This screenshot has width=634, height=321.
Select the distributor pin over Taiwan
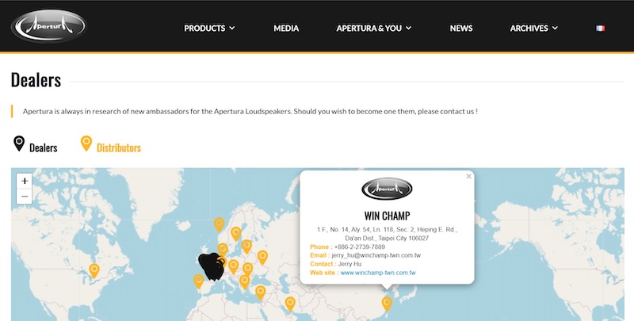coord(387,304)
